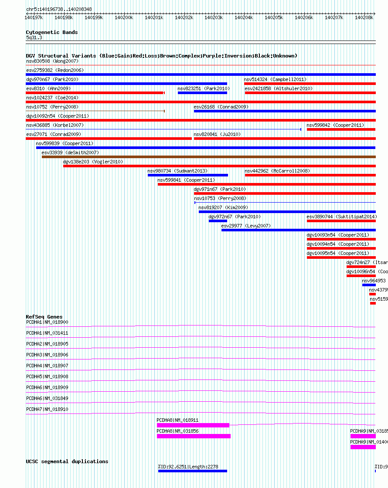Click PCDHA3|NM_018906 gene label

coord(48,355)
